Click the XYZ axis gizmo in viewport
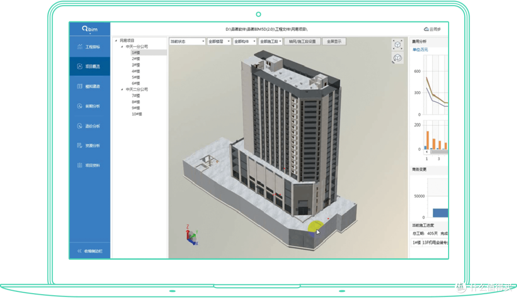This screenshot has height=298, width=517. (191, 235)
